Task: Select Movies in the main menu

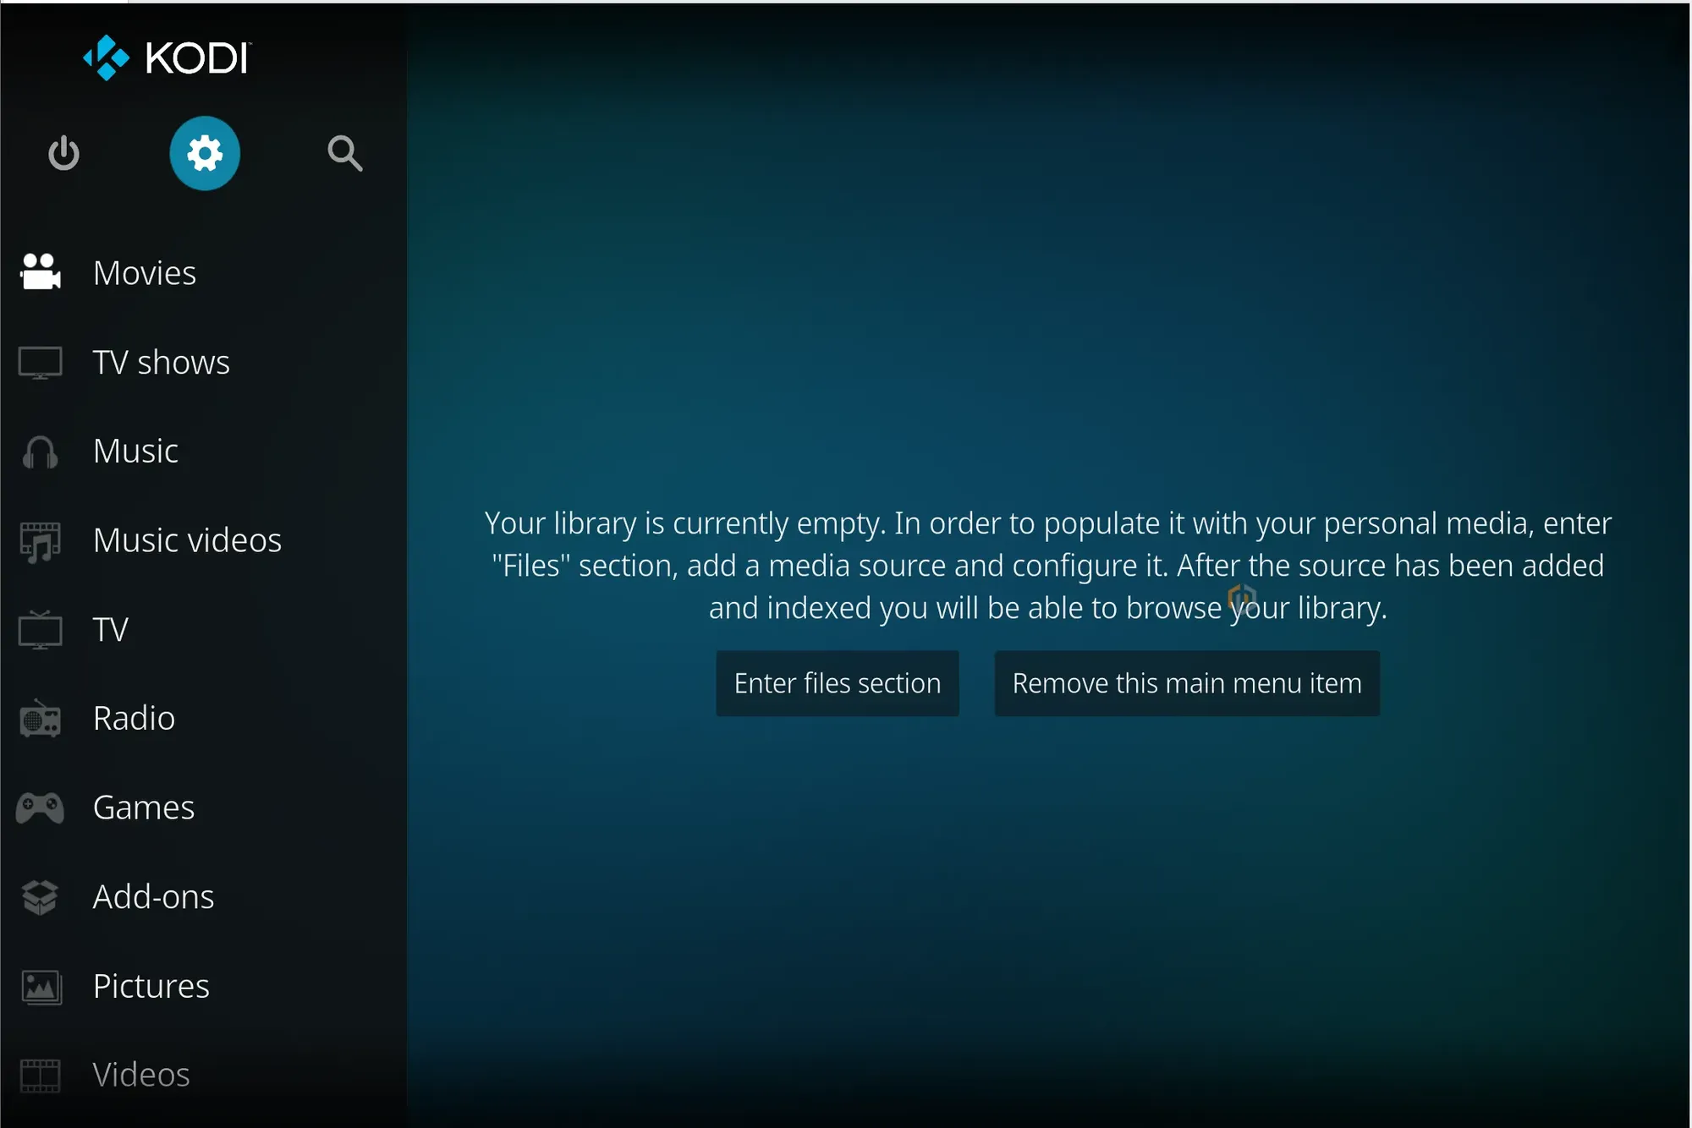Action: [145, 273]
